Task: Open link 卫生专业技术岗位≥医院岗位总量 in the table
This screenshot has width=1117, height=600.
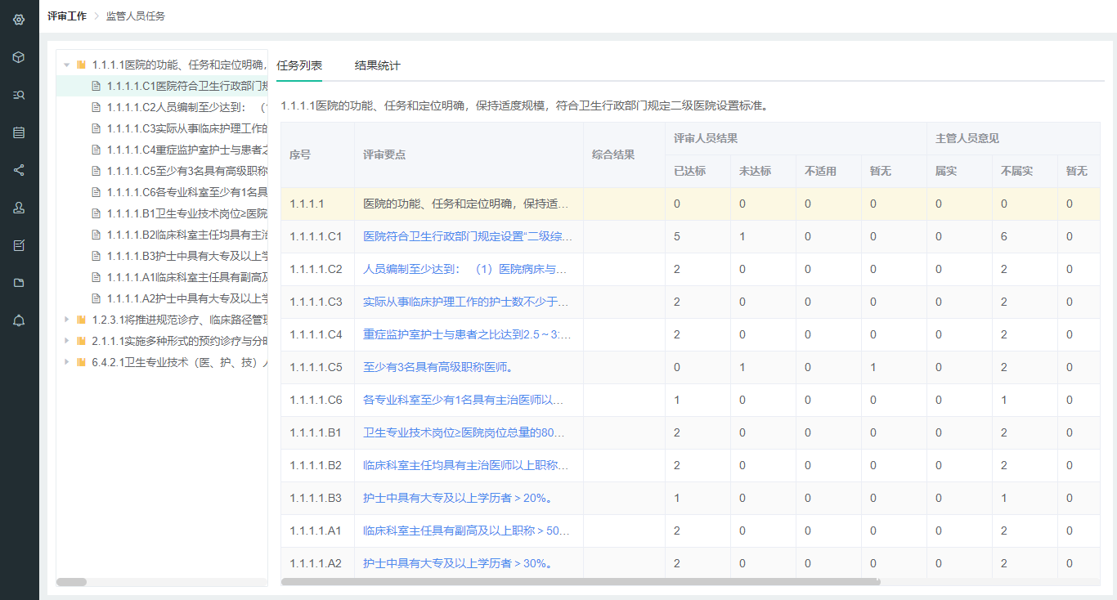Action: click(464, 432)
